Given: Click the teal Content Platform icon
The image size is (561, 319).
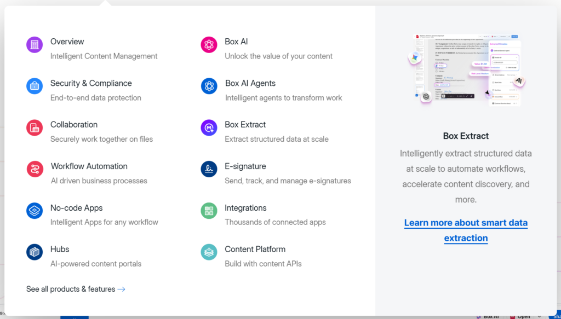Looking at the screenshot, I should pyautogui.click(x=209, y=252).
